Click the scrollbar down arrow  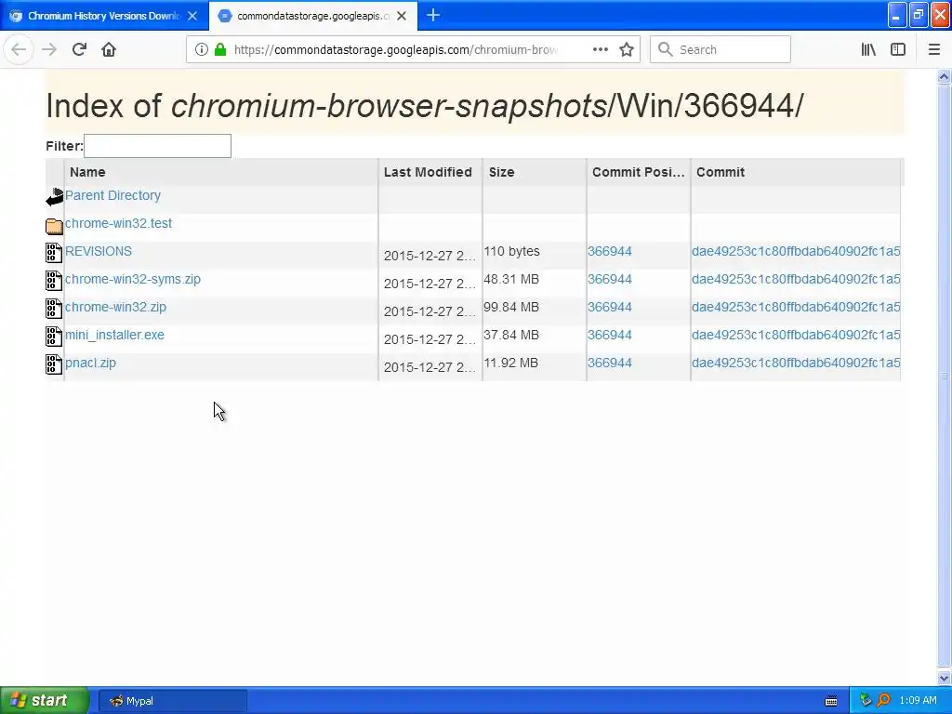[x=944, y=678]
